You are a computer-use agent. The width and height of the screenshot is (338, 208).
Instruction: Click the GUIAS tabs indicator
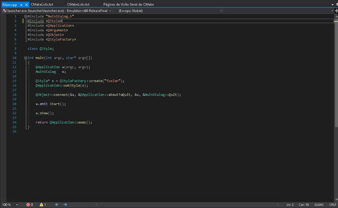click(x=319, y=204)
